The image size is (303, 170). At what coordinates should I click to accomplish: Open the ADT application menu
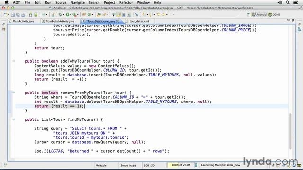(x=17, y=2)
